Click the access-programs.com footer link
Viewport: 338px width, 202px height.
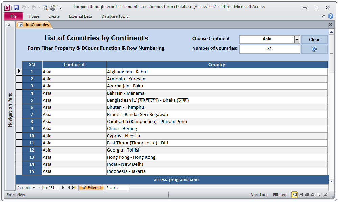tap(176, 180)
